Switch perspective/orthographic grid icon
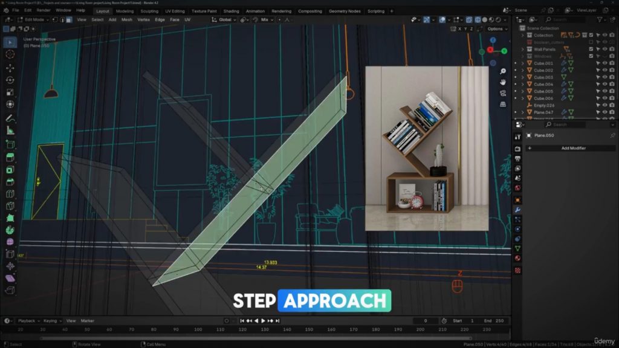The image size is (619, 348). tap(503, 104)
